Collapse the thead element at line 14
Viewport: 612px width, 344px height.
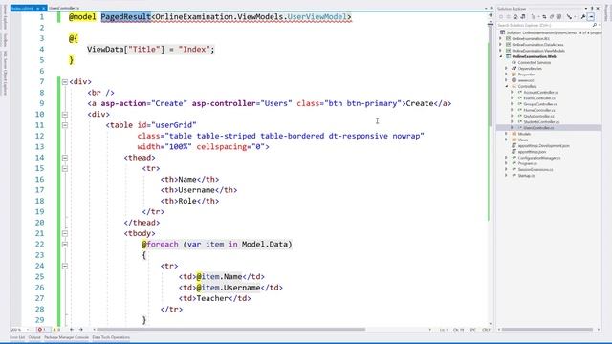point(65,158)
